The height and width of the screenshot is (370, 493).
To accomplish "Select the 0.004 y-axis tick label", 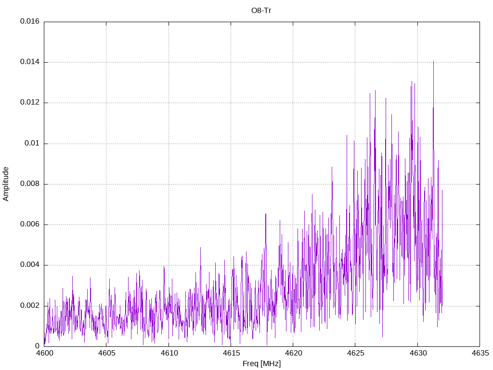I will 30,265.
